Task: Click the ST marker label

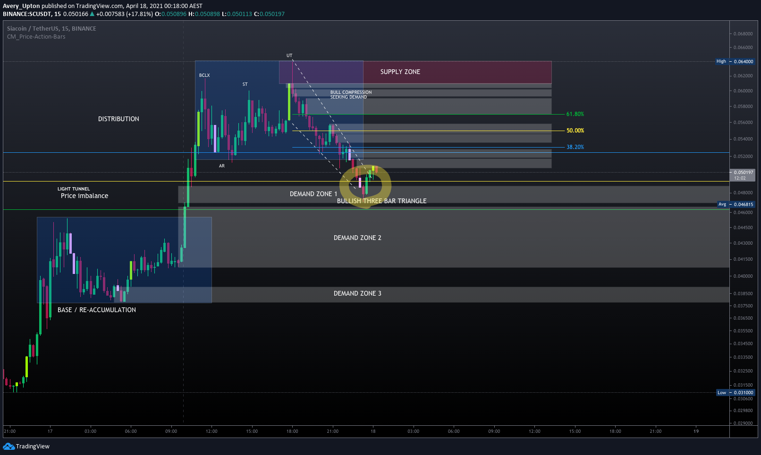Action: point(245,84)
